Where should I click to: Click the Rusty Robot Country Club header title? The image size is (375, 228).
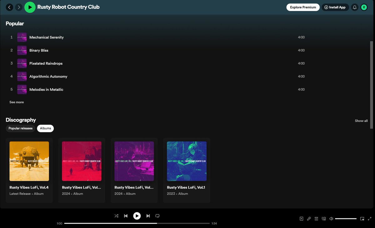68,7
